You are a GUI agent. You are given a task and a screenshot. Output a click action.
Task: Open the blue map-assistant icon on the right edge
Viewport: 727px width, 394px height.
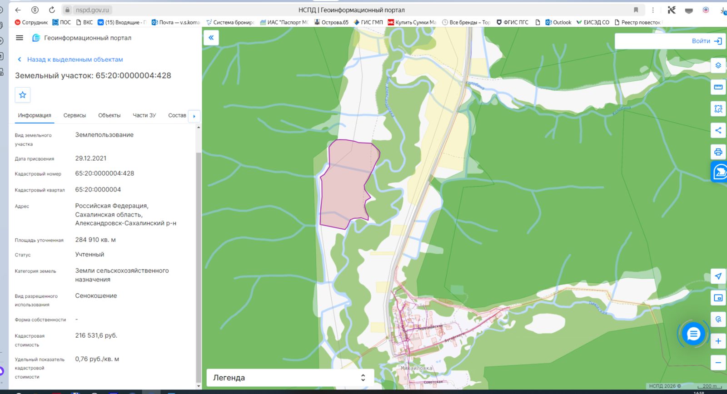pos(719,172)
